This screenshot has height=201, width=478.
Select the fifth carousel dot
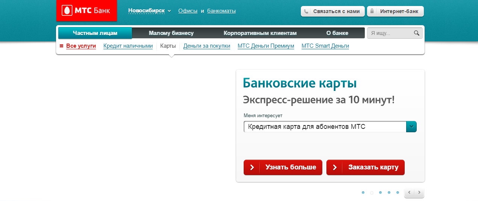tap(398, 192)
